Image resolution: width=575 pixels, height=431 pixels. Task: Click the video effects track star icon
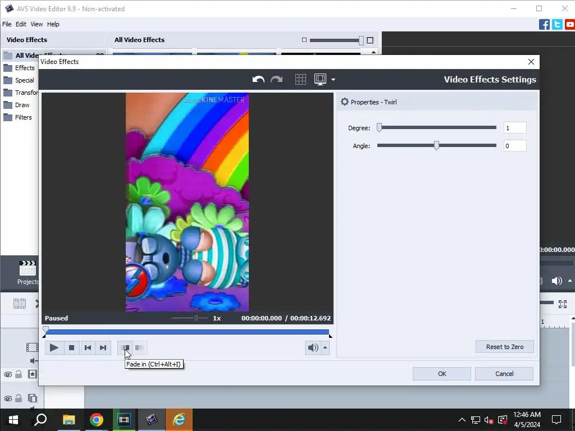point(32,374)
